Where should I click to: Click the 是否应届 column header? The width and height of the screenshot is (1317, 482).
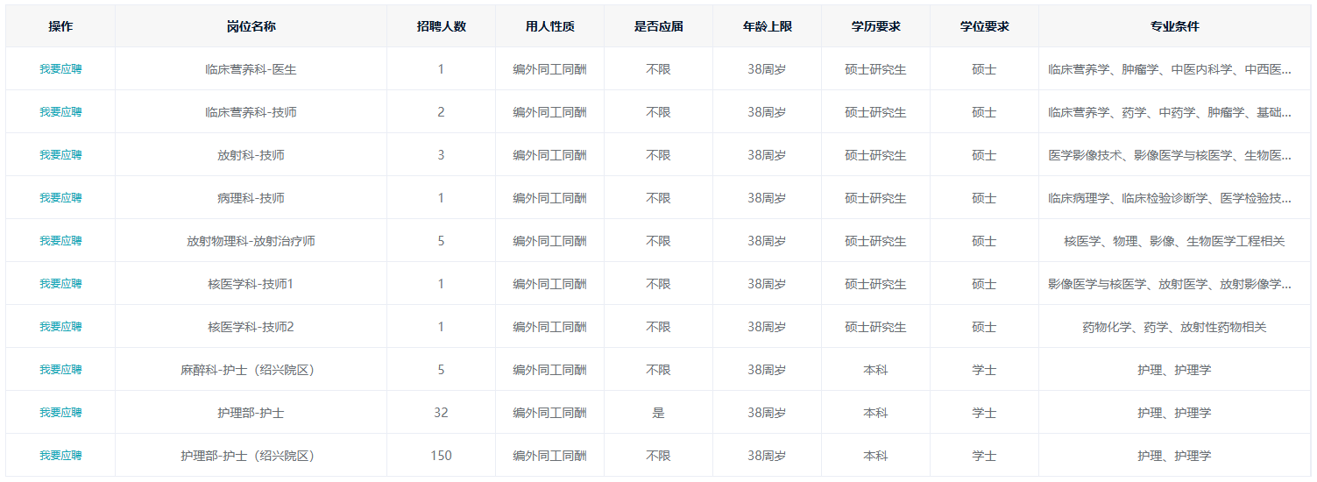[658, 26]
